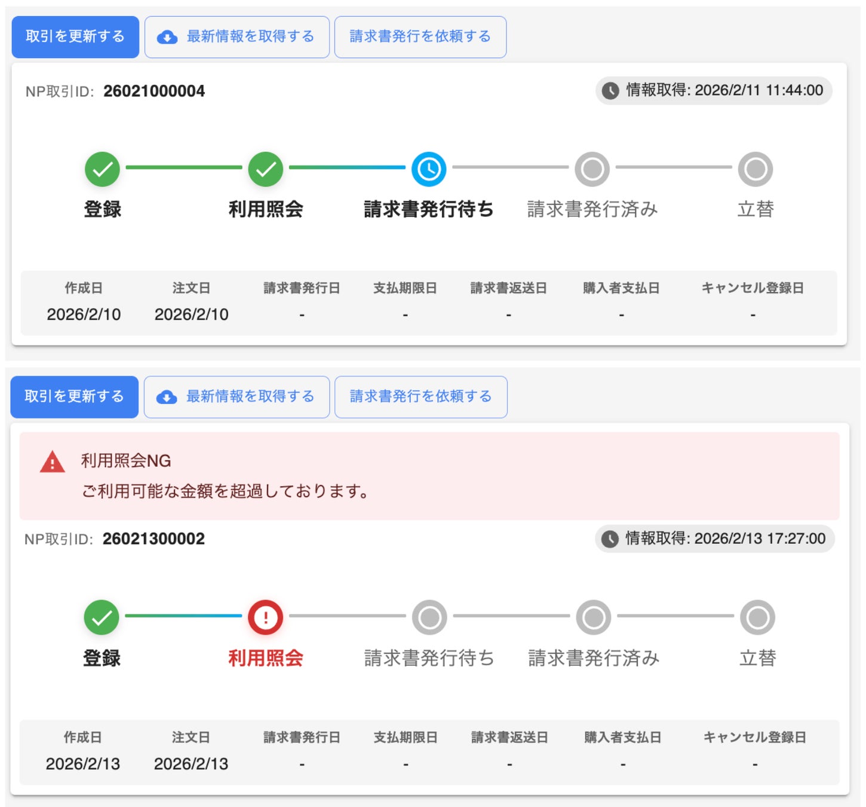
Task: Click the blue clock step icon for 請求書発行待ち
Action: pos(429,169)
